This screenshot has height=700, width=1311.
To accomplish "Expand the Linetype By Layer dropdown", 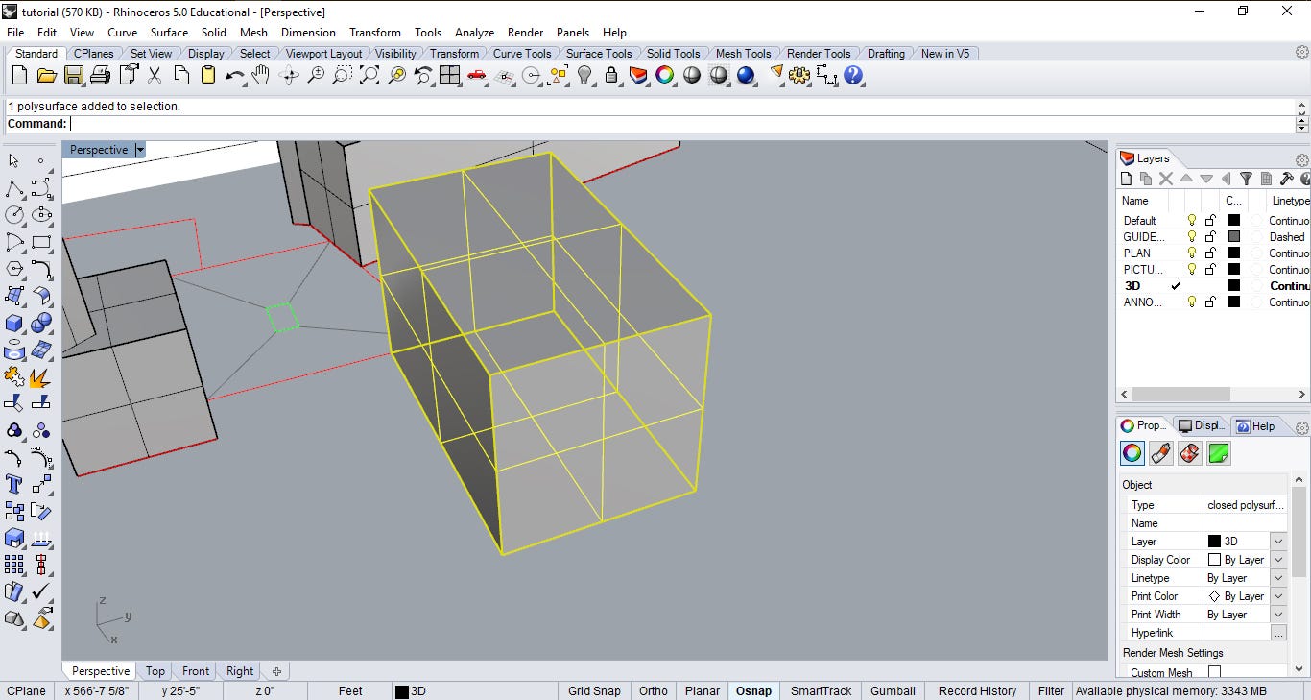I will pyautogui.click(x=1277, y=577).
